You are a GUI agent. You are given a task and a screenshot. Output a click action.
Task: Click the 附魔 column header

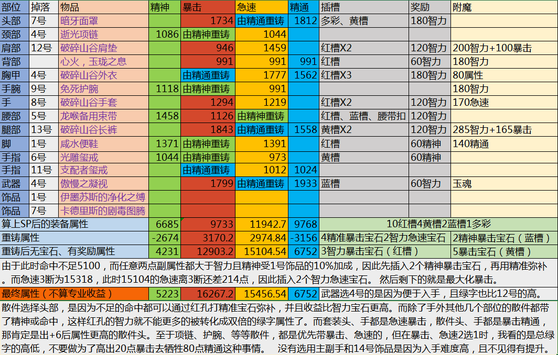point(505,7)
